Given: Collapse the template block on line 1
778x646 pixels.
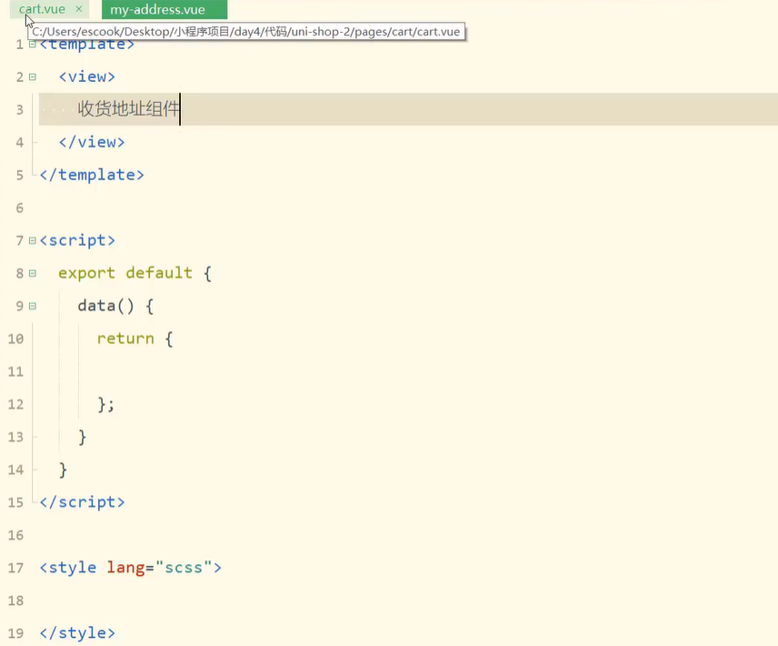Looking at the screenshot, I should click(x=32, y=45).
